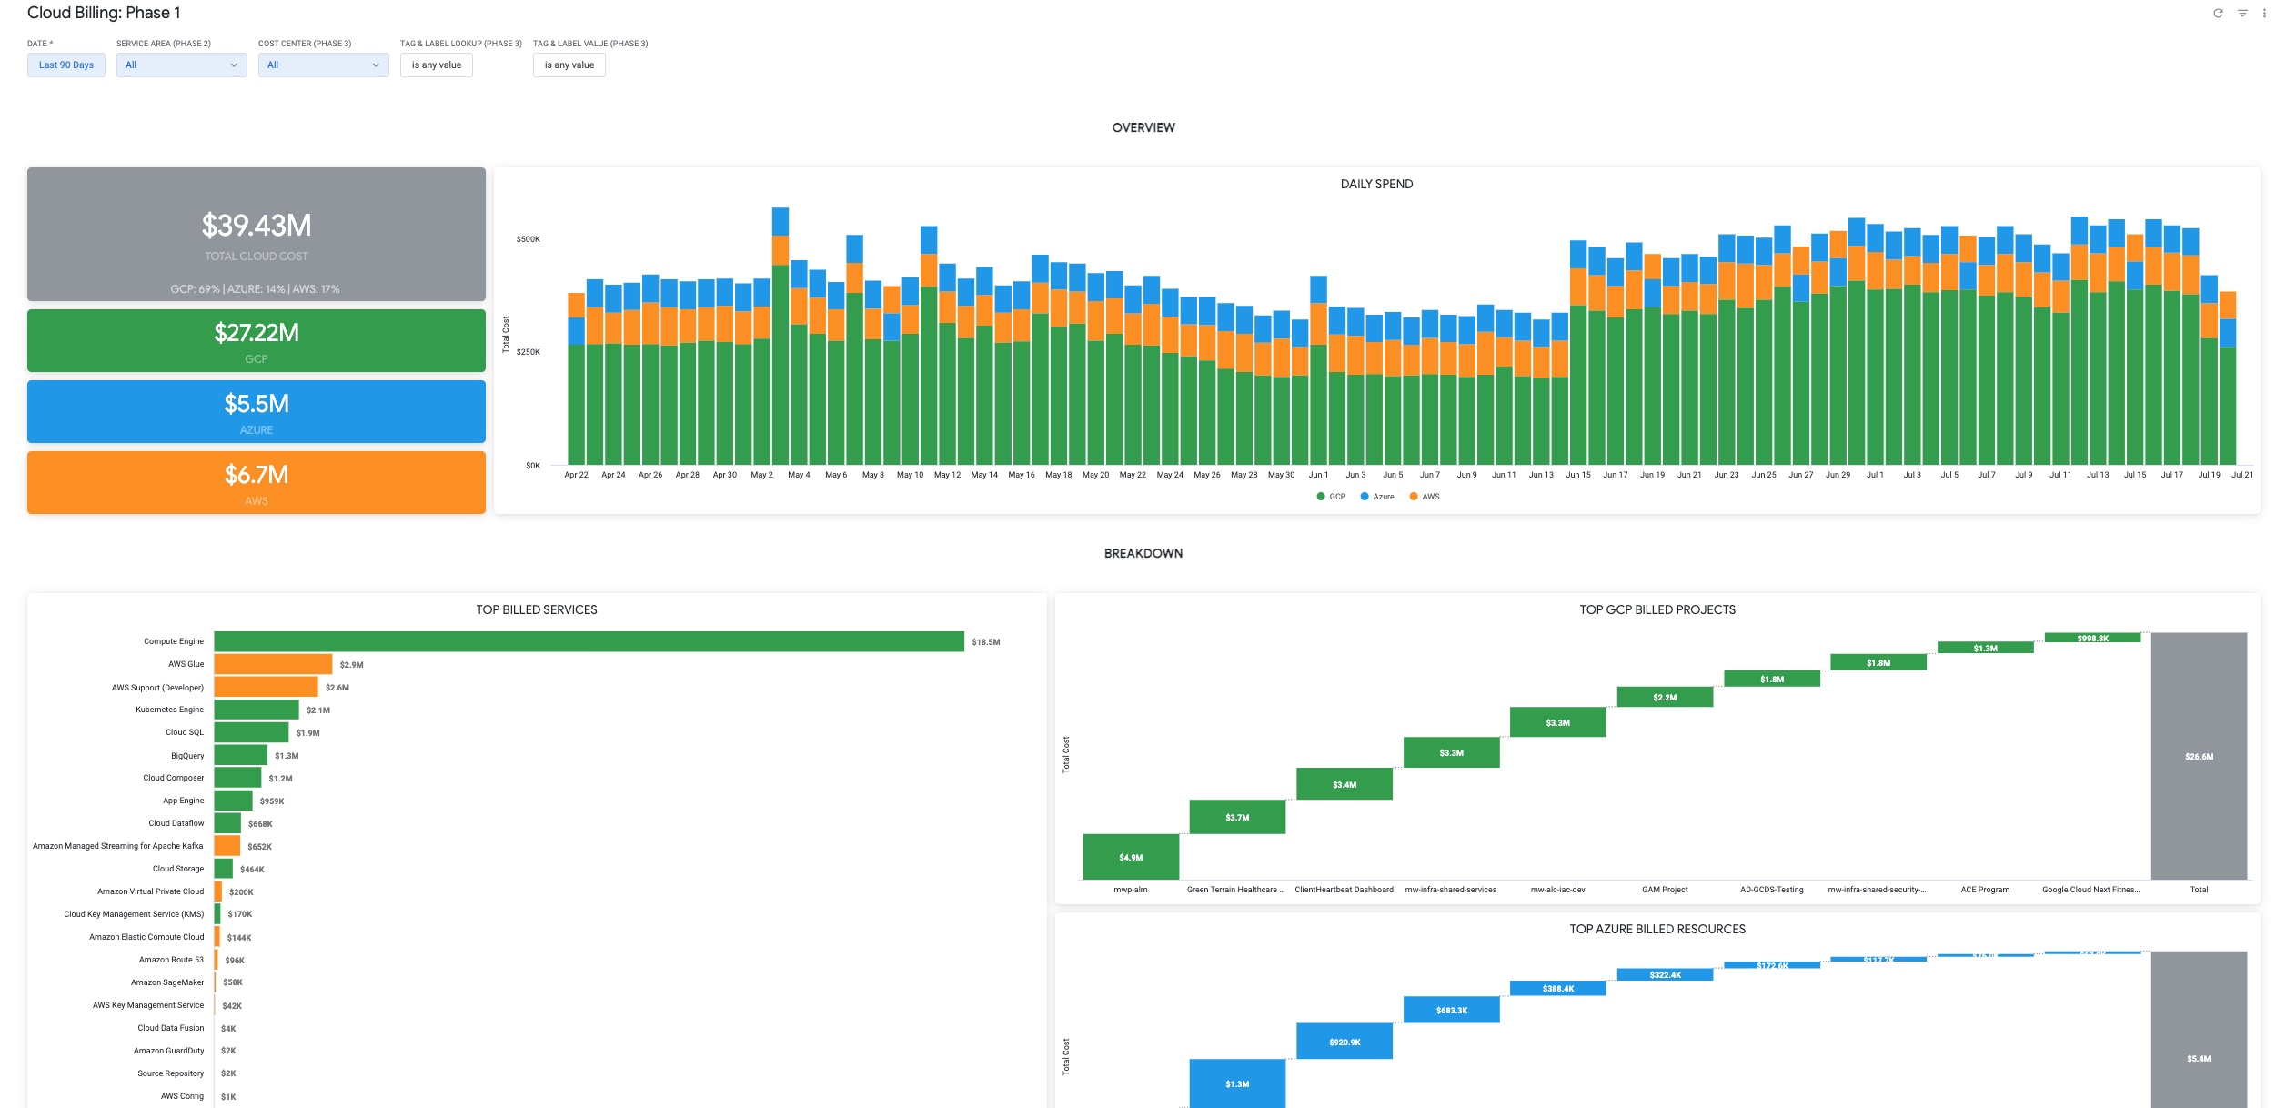Select the mwp-alm $4.9M waterfall bar
This screenshot has width=2276, height=1108.
(1131, 857)
